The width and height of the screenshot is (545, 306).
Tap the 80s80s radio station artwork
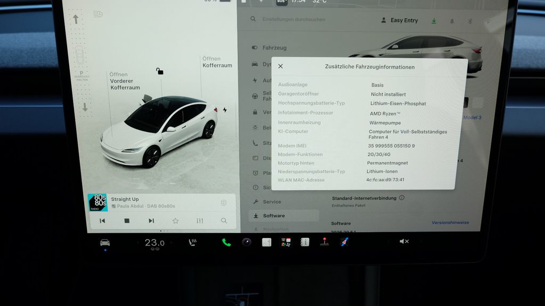[98, 202]
